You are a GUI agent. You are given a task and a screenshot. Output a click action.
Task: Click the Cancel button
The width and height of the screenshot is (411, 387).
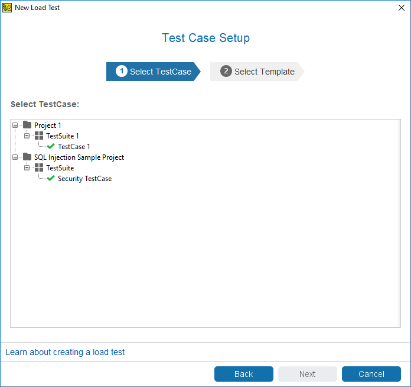[371, 374]
